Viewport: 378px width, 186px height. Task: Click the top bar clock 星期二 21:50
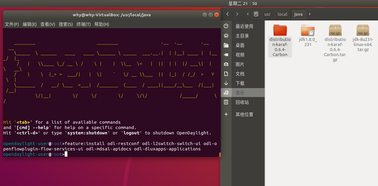point(243,4)
